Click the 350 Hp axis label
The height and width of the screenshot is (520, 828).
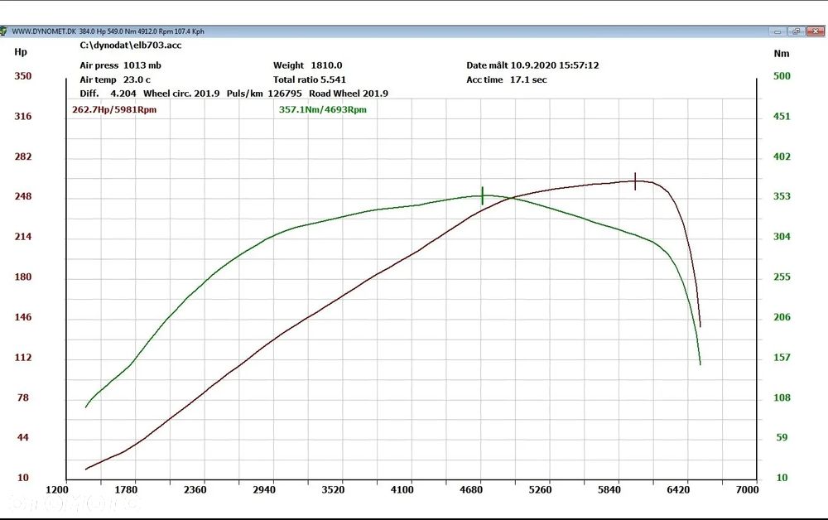coord(22,76)
